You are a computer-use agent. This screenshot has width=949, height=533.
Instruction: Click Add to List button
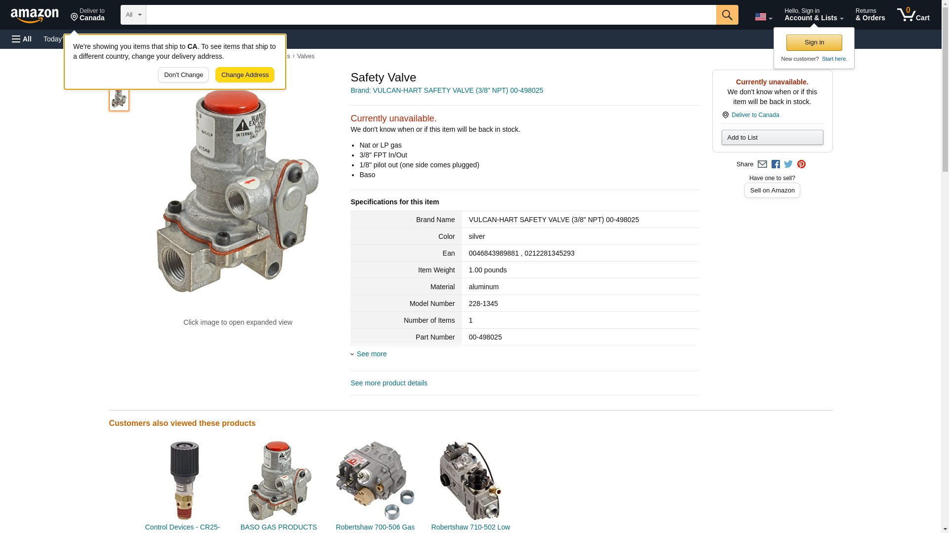[x=772, y=138]
